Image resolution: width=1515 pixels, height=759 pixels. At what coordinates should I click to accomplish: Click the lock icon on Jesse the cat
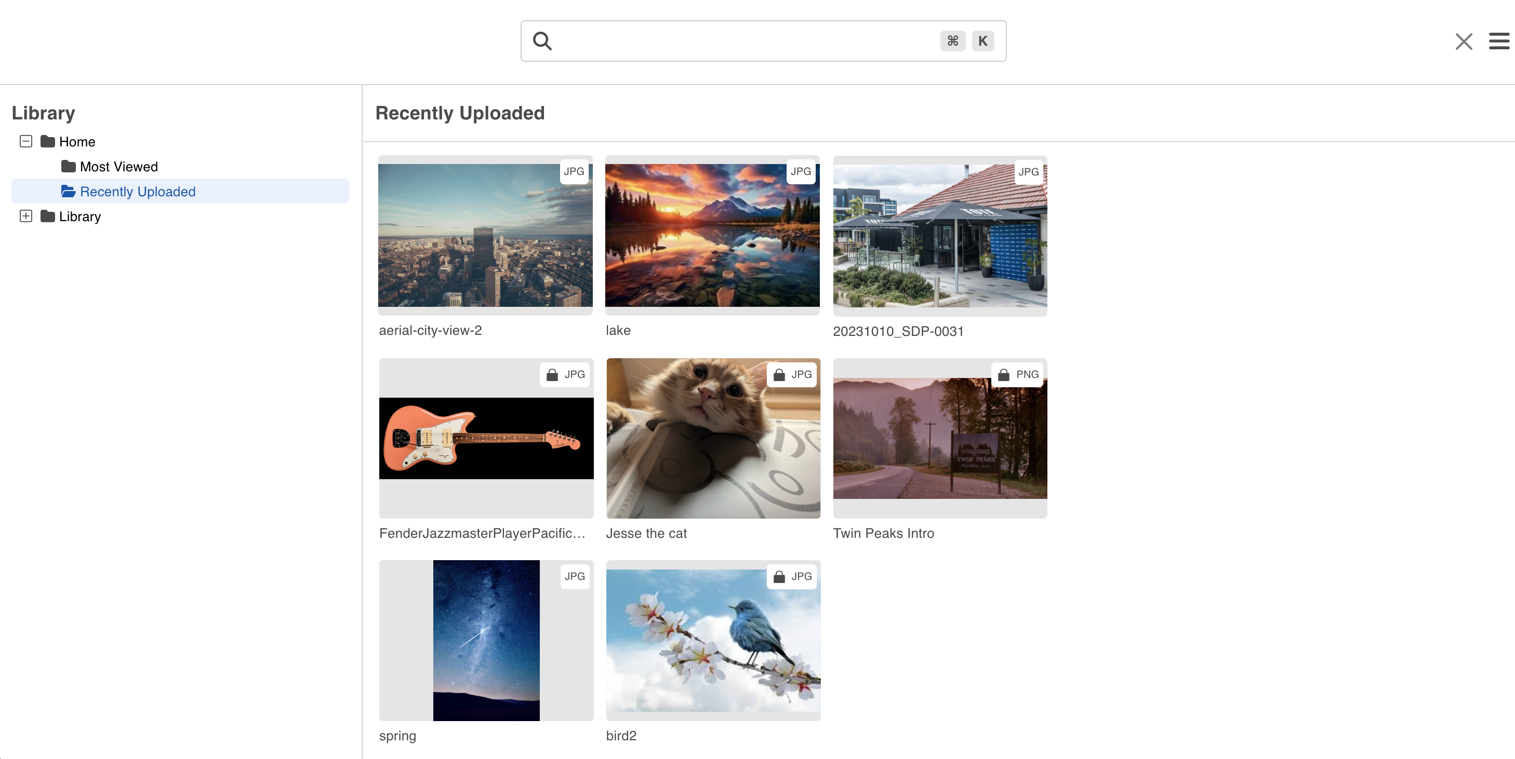[x=779, y=375]
